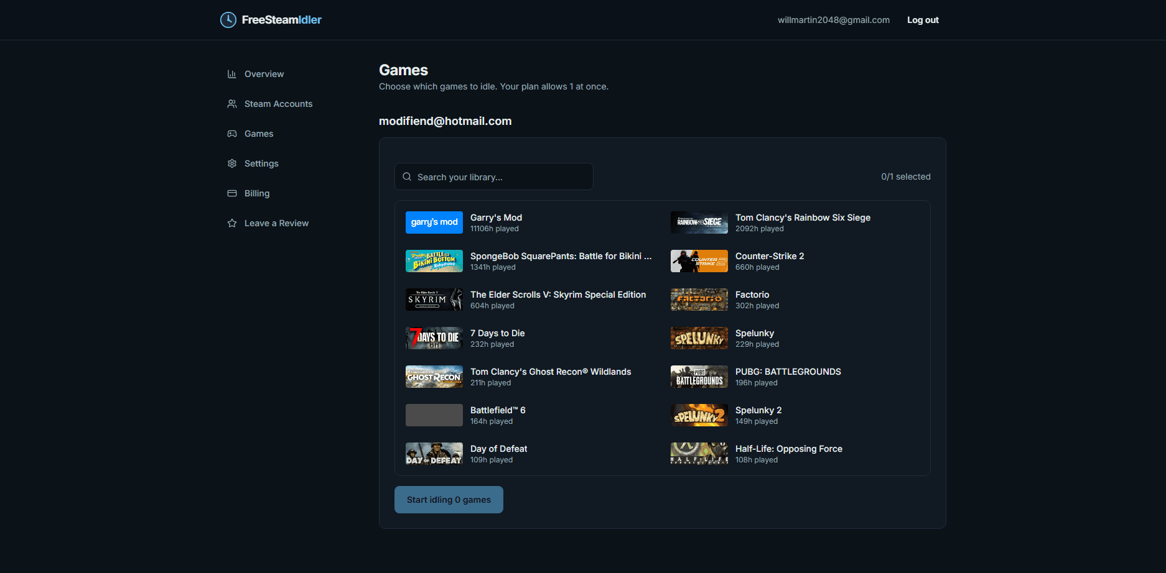Click the FreeSteamIdler clock logo icon
The height and width of the screenshot is (573, 1166).
pos(228,20)
